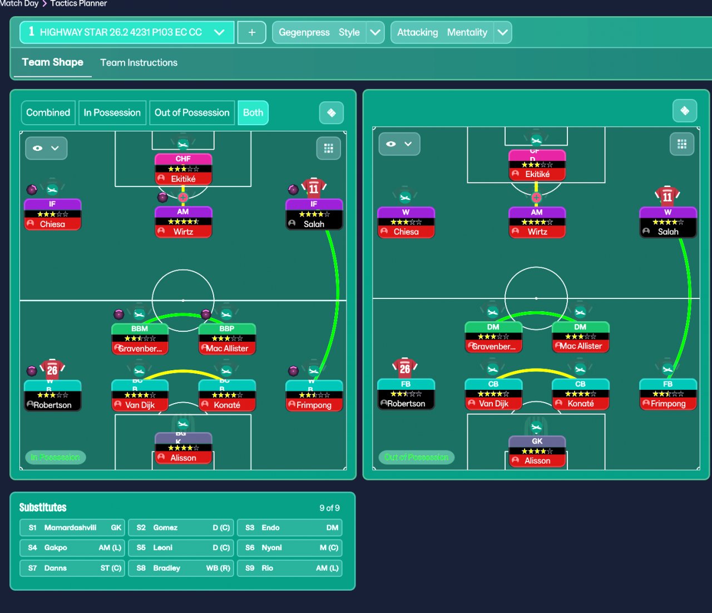Click the purple ball icon beside Gravenberch's BBM card
The image size is (712, 613).
118,314
